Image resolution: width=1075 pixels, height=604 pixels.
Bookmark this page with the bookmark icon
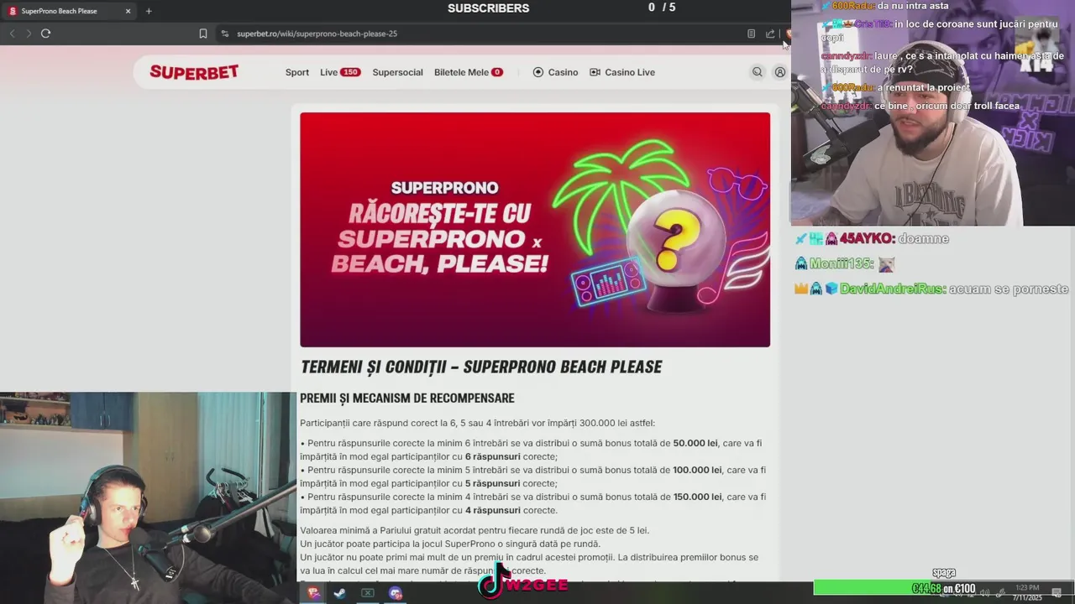[x=203, y=34]
